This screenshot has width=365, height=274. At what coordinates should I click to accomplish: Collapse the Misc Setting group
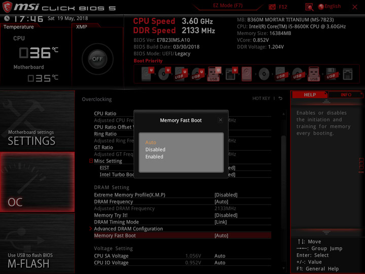click(x=91, y=161)
